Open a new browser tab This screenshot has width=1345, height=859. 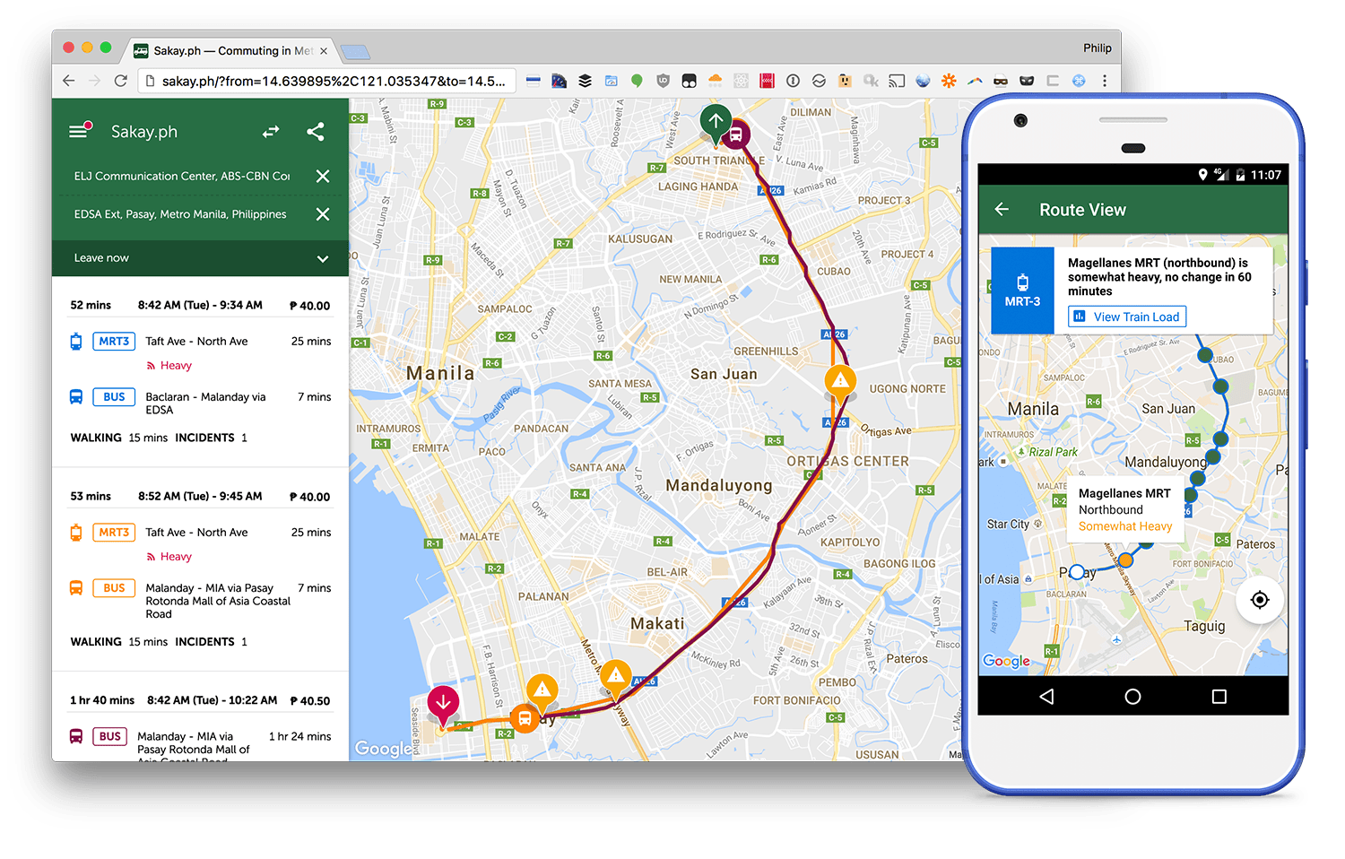pos(355,52)
